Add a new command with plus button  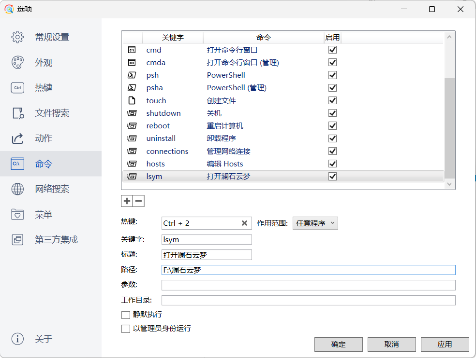click(x=127, y=201)
